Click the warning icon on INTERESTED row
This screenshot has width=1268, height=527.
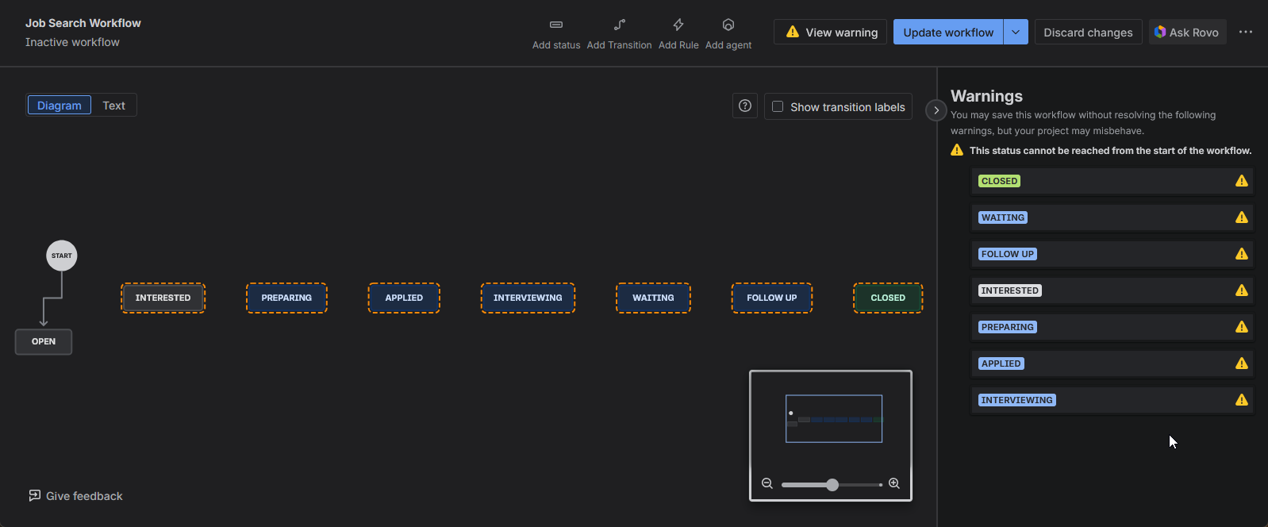(1242, 290)
